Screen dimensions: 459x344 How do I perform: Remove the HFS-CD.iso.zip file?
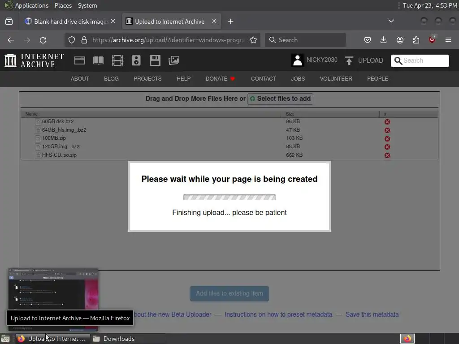387,155
